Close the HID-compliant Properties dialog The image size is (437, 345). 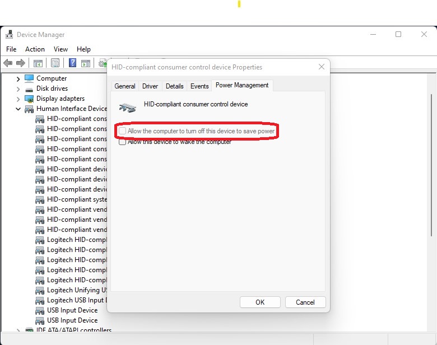tap(322, 67)
